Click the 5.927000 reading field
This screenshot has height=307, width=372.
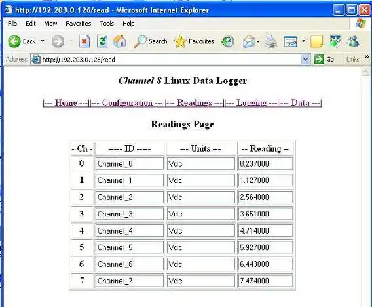[265, 247]
